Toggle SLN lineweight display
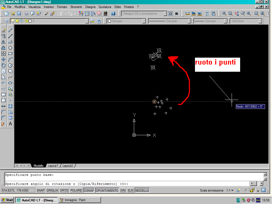The height and width of the screenshot is (204, 272). tap(130, 190)
